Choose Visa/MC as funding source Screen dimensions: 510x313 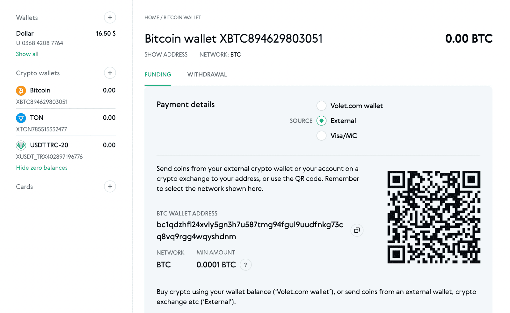click(x=321, y=135)
